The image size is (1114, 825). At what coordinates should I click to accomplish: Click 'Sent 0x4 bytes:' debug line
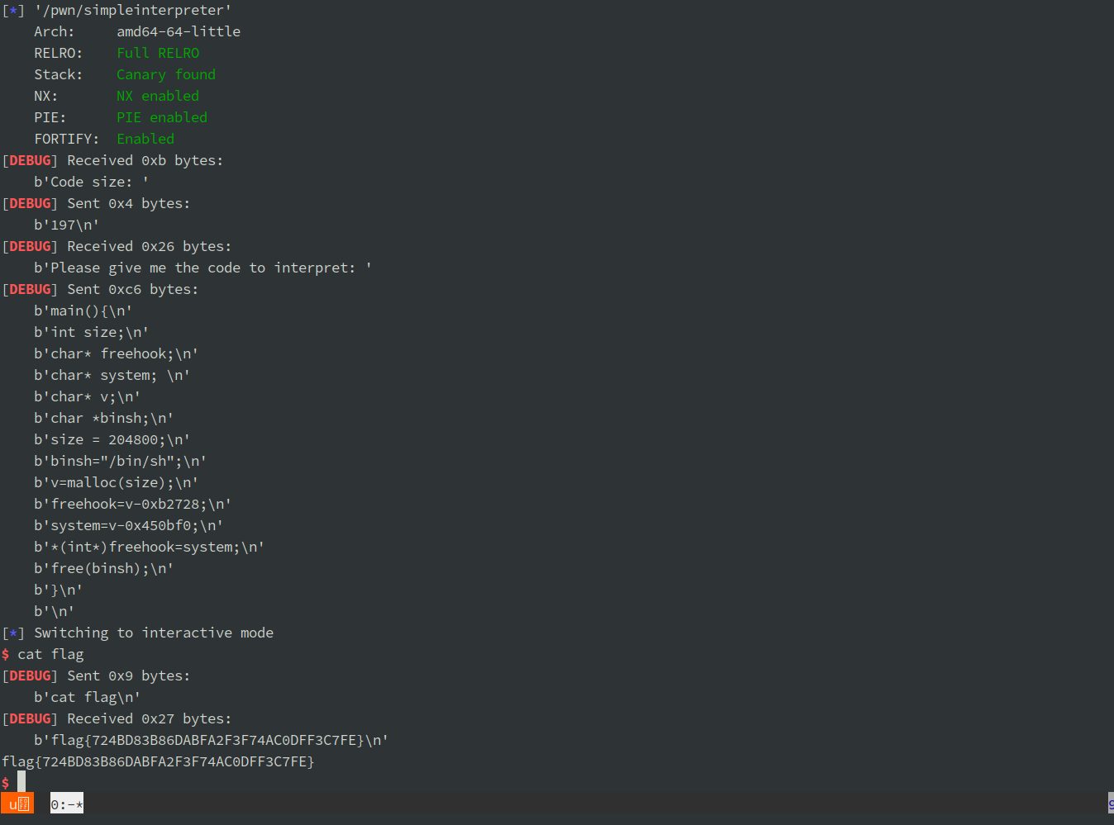pyautogui.click(x=96, y=203)
